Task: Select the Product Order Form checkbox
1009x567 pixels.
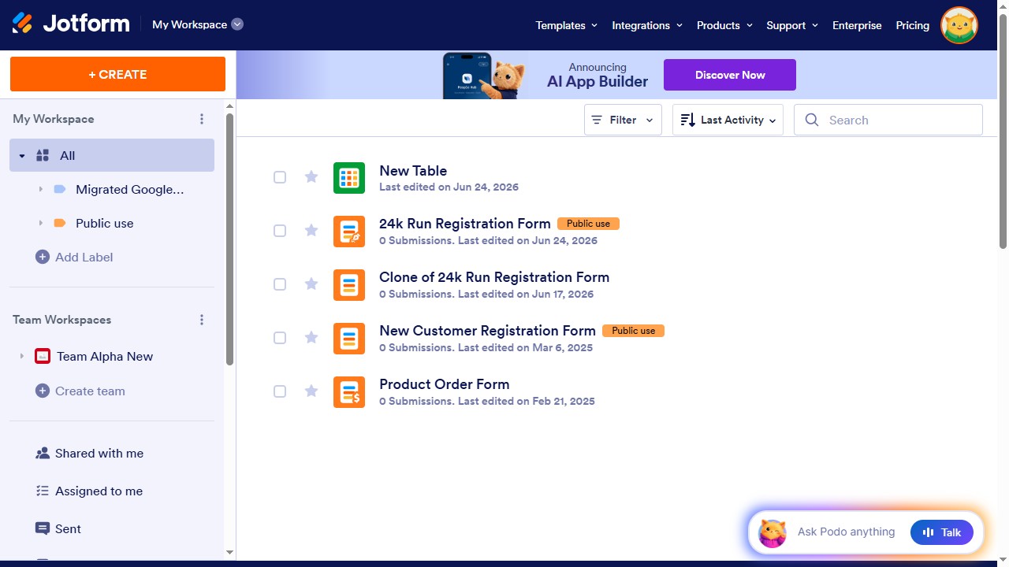Action: coord(280,391)
